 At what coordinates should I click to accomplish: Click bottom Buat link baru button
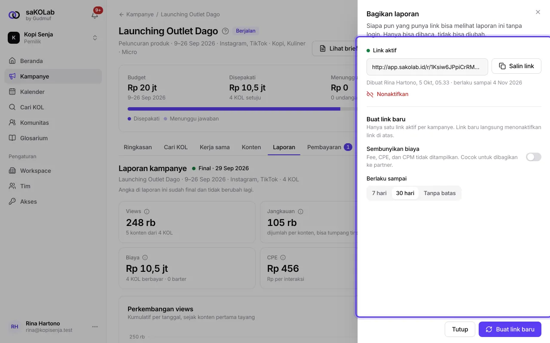click(510, 329)
